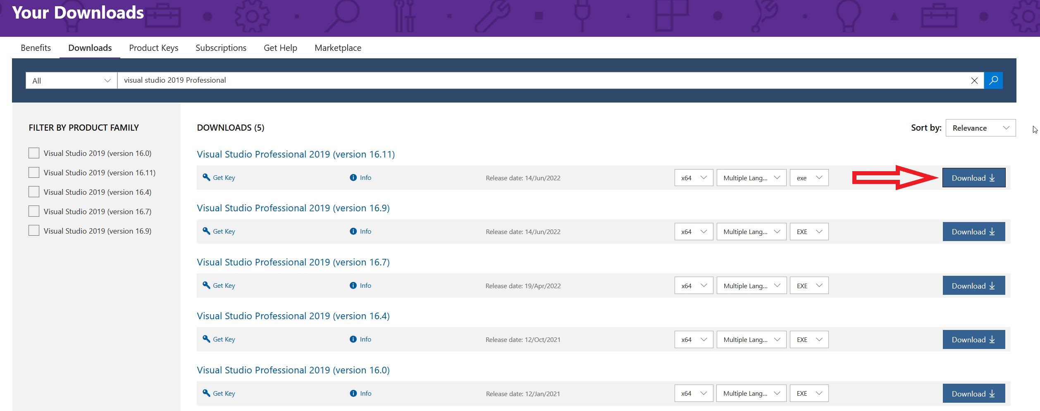Enable the version 16.11 product family filter
The height and width of the screenshot is (411, 1040).
[34, 172]
